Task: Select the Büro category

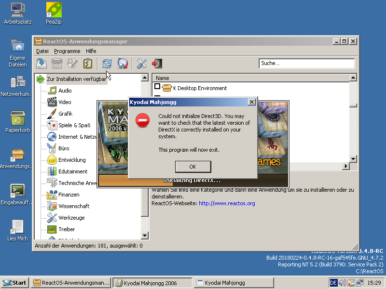Action: [x=58, y=148]
